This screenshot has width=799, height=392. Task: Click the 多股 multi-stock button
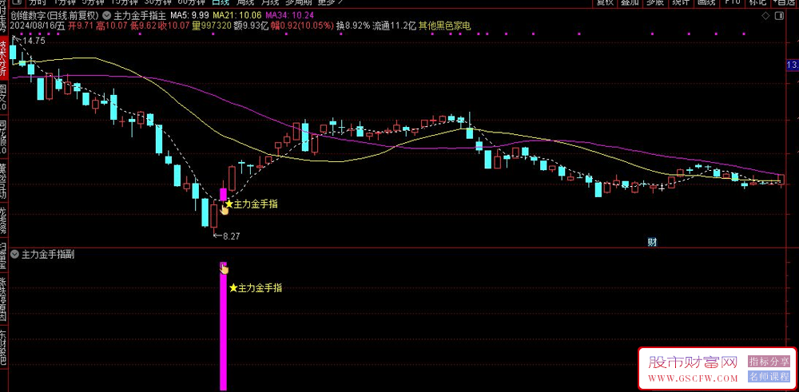click(x=655, y=2)
